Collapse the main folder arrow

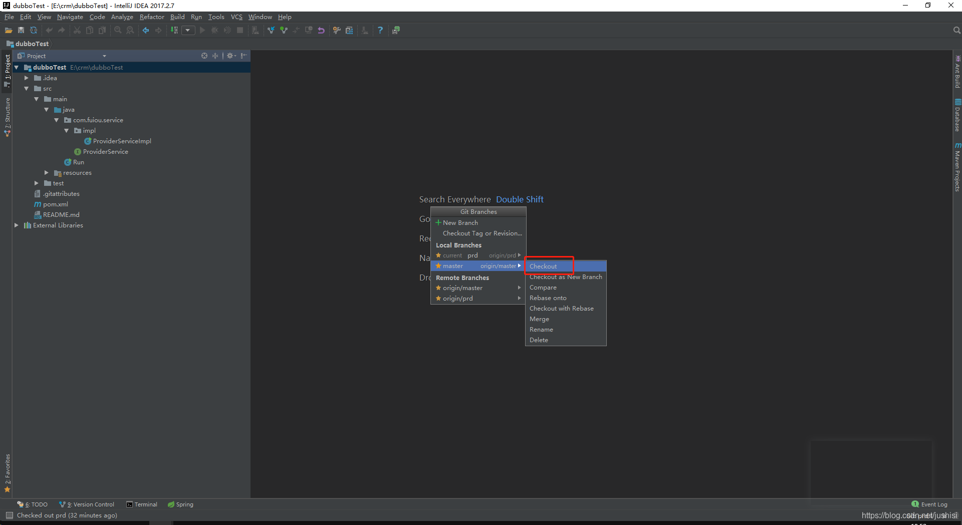click(37, 99)
